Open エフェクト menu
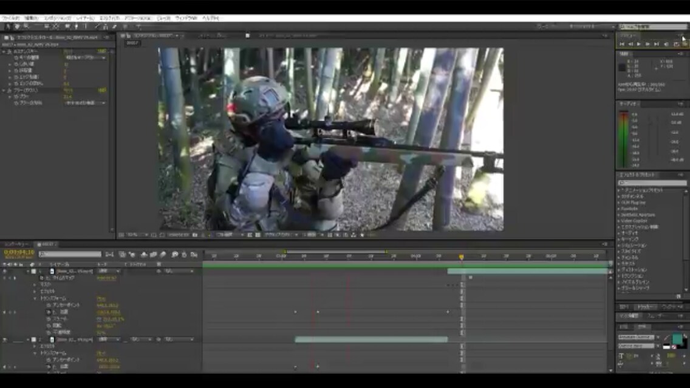 [x=109, y=18]
